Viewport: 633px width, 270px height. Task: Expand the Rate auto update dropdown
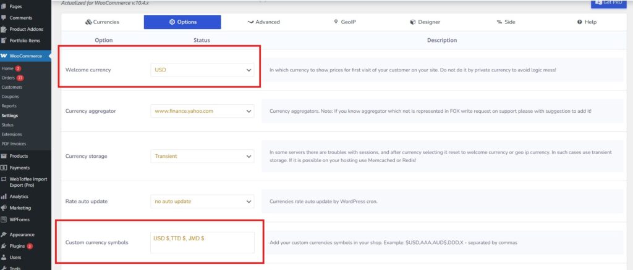[x=202, y=202]
